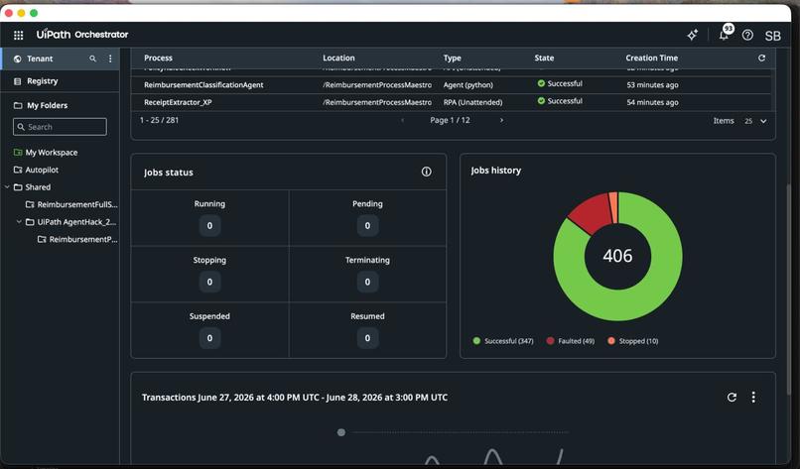Click the Tenant search magnifier icon
The image size is (800, 469).
(x=93, y=59)
